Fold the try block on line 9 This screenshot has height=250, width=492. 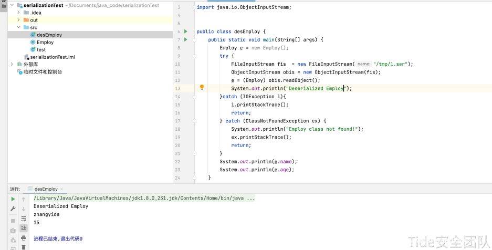pos(194,56)
